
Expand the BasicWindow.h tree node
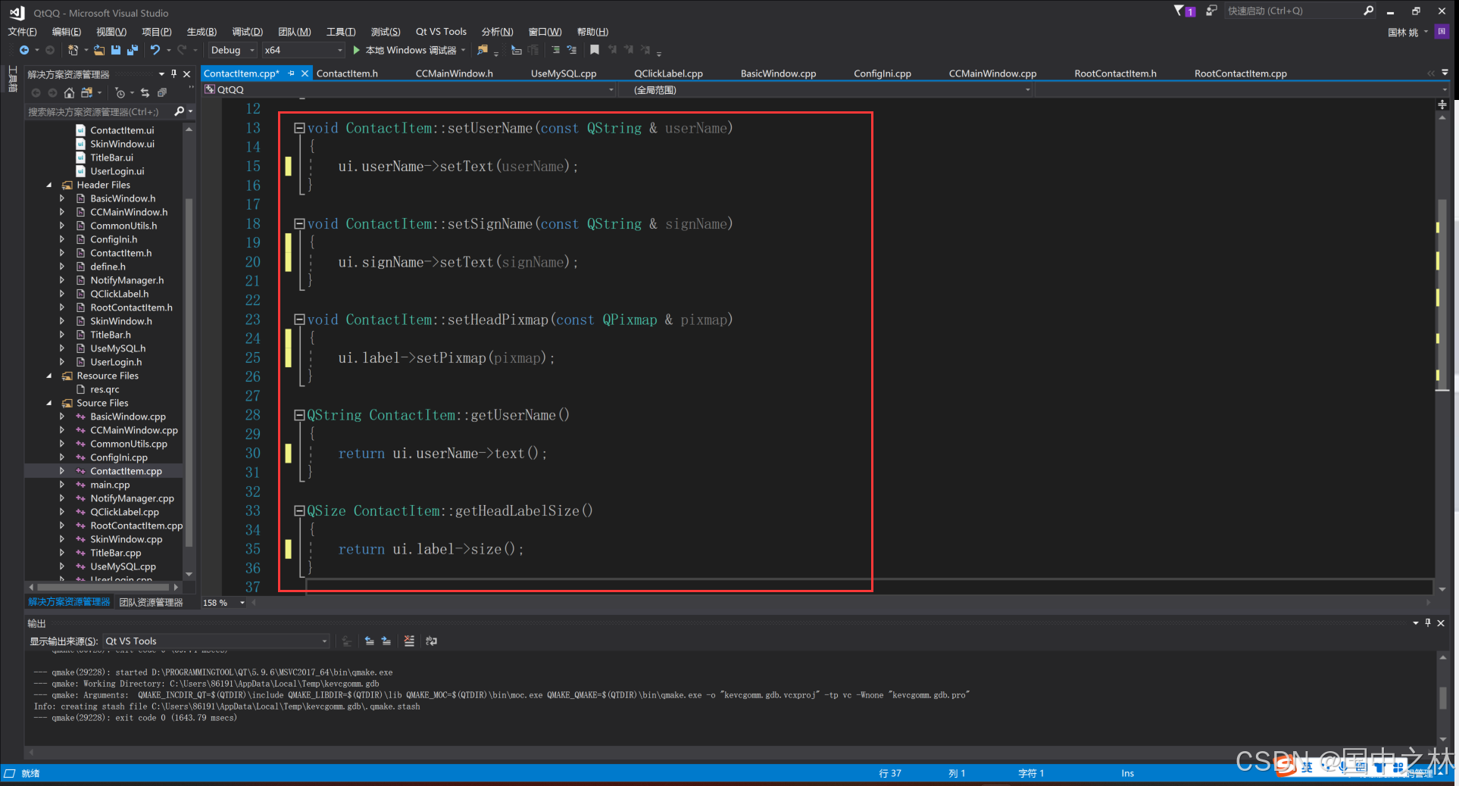click(x=62, y=198)
